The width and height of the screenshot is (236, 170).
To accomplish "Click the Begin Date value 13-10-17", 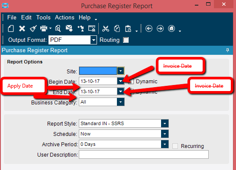I will (x=90, y=81).
